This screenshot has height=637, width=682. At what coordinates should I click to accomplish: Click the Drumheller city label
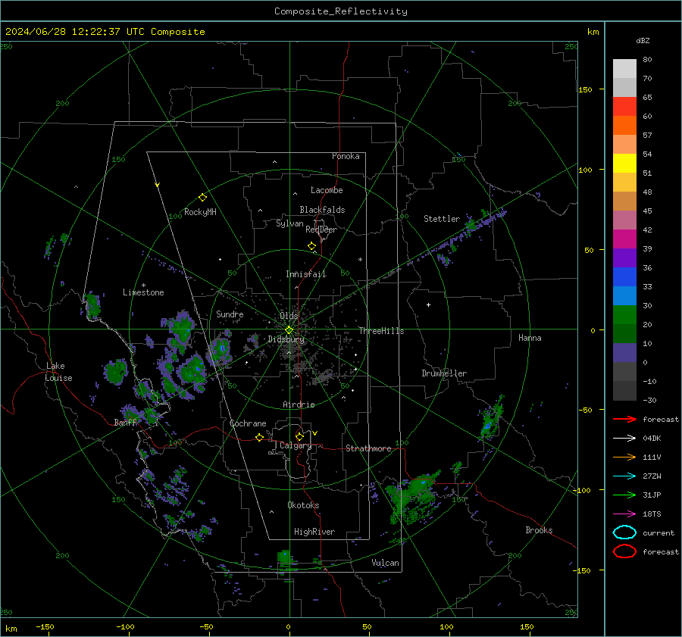click(444, 373)
